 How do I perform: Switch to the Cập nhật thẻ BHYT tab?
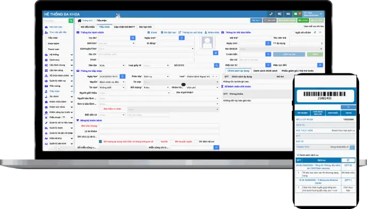click(124, 27)
